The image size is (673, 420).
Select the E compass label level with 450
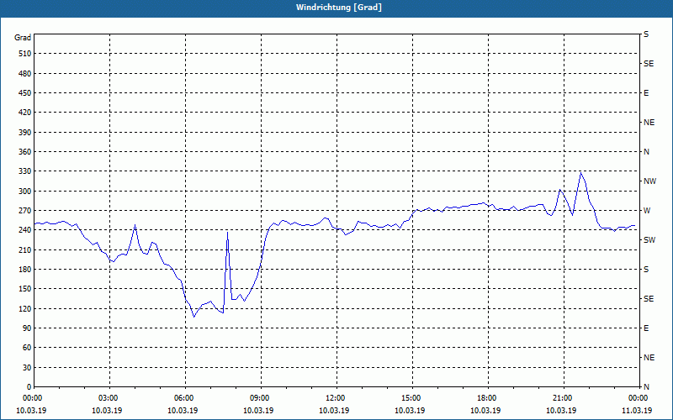click(646, 93)
